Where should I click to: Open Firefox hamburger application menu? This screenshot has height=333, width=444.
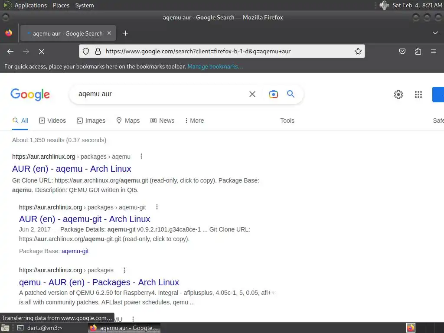click(x=434, y=51)
